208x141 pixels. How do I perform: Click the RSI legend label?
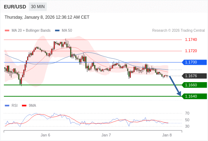point(14,106)
